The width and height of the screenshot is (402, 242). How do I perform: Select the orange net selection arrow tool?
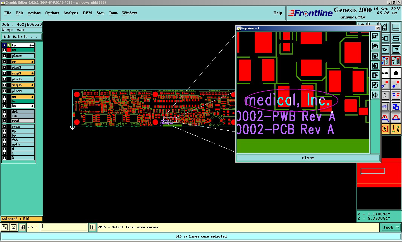tap(396, 129)
